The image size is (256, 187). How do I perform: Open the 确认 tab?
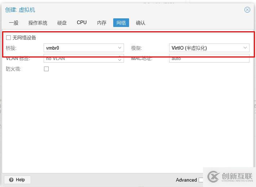141,23
